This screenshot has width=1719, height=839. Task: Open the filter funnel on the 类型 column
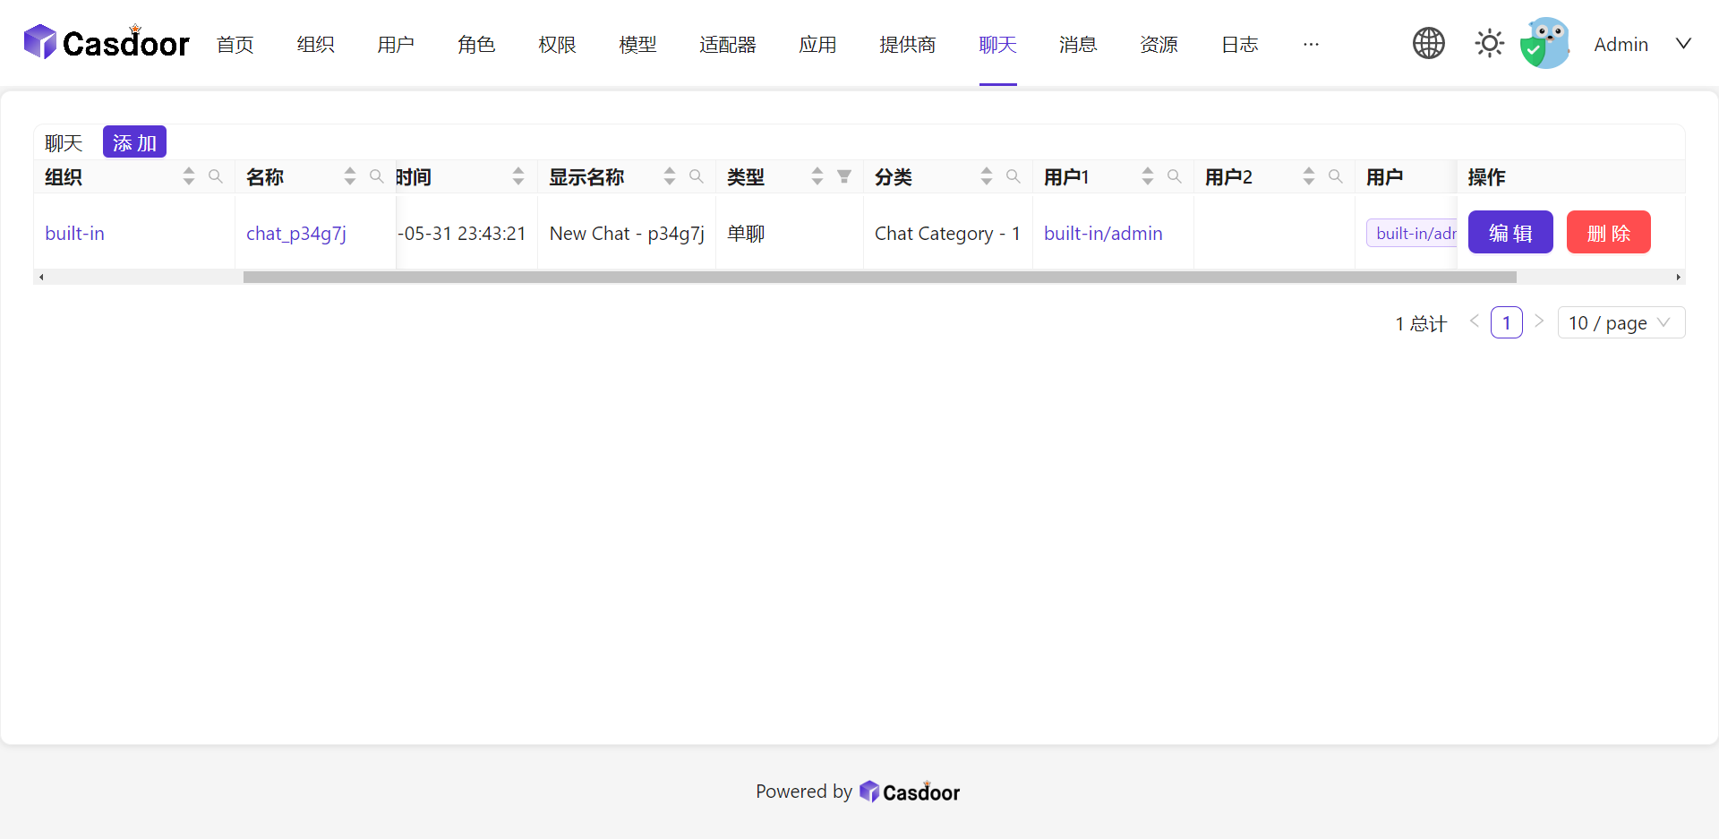(x=844, y=176)
